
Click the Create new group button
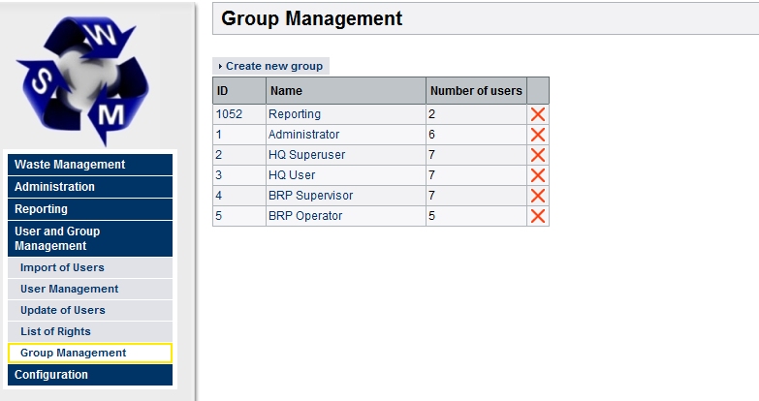(x=272, y=66)
